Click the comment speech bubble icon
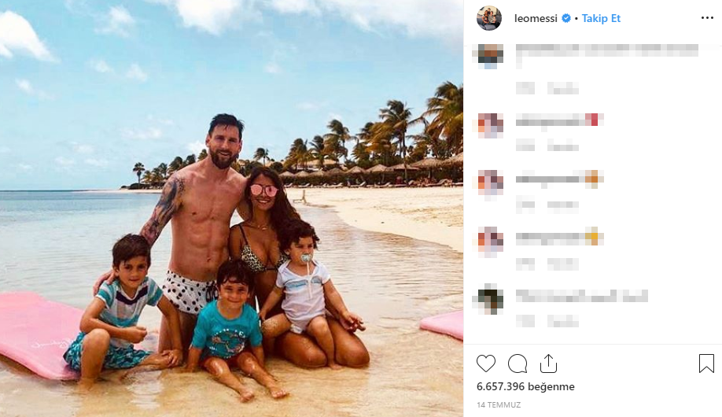Screen dimensions: 722x417 click(517, 363)
